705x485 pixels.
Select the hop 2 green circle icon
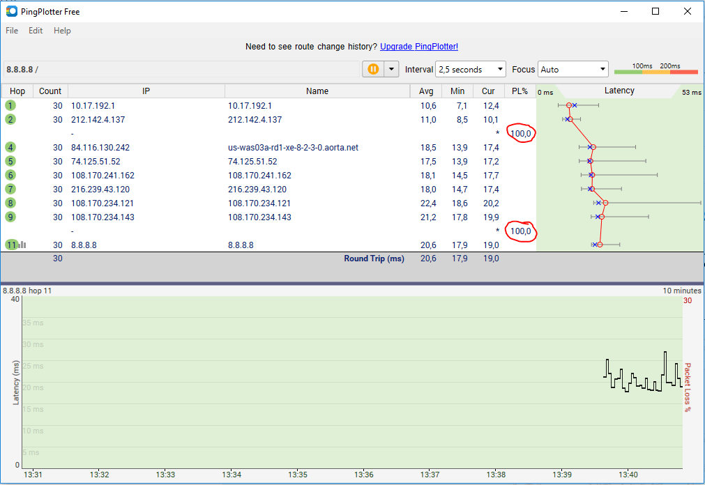click(x=10, y=120)
